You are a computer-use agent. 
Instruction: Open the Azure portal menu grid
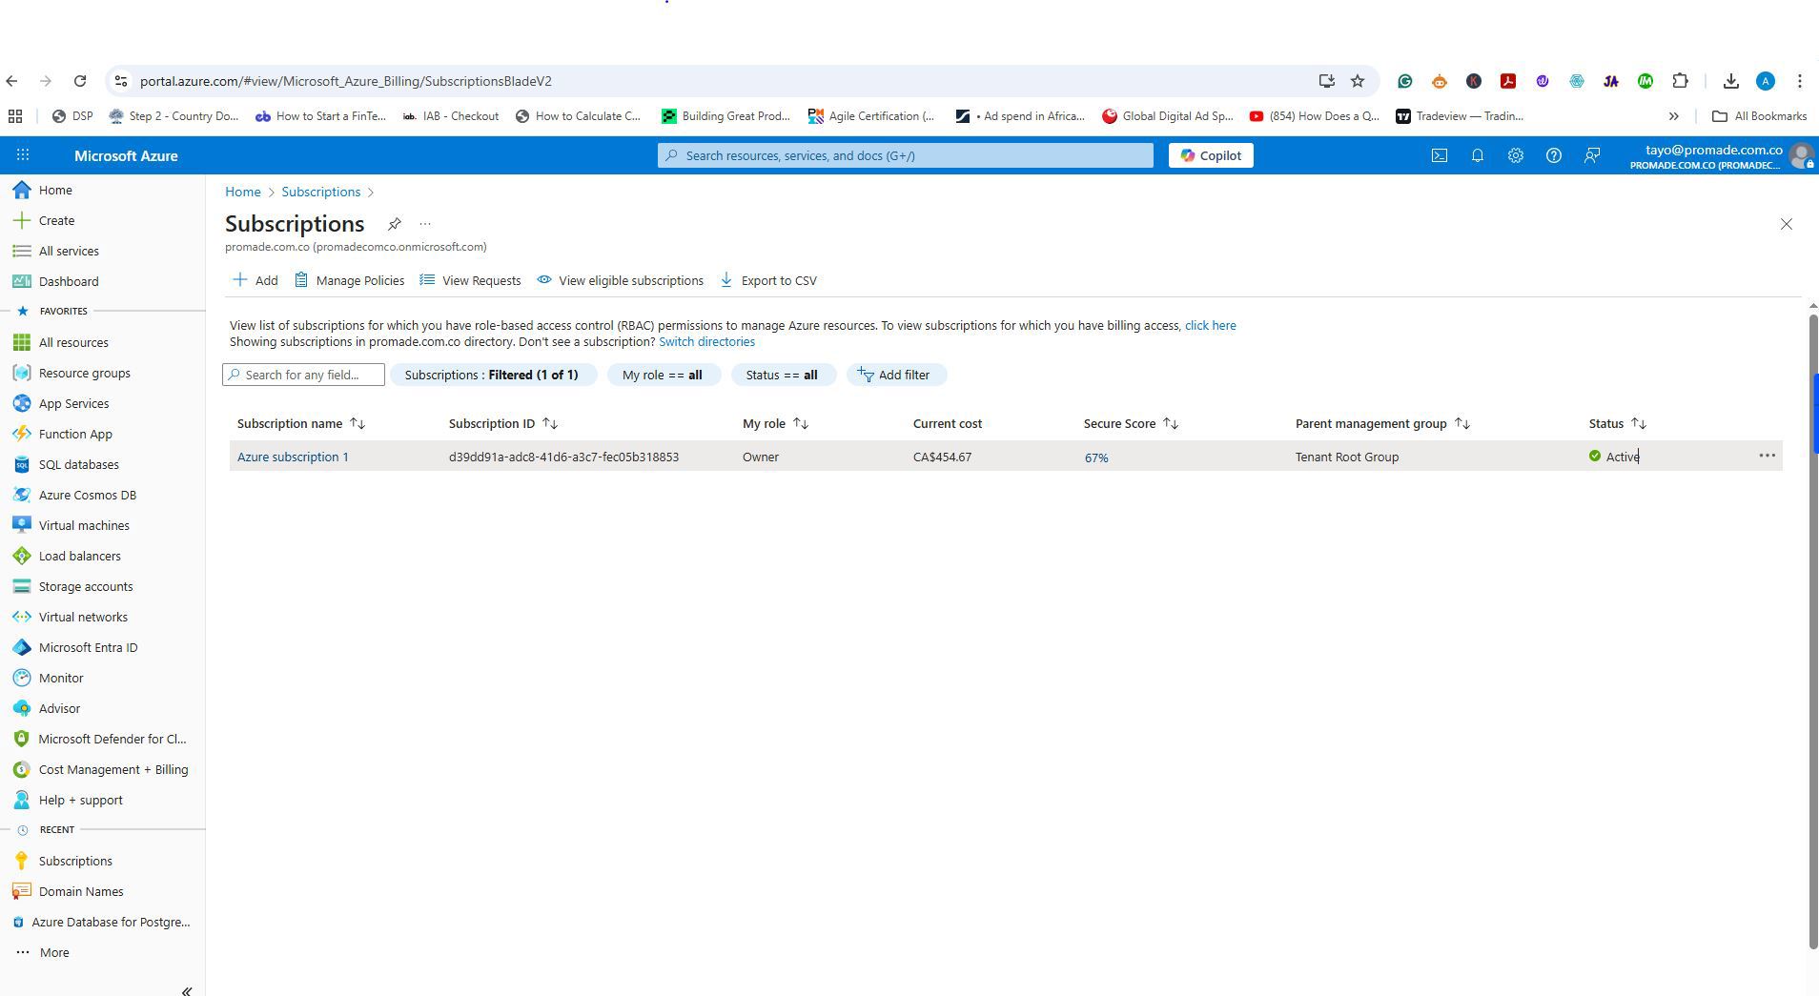tap(21, 154)
